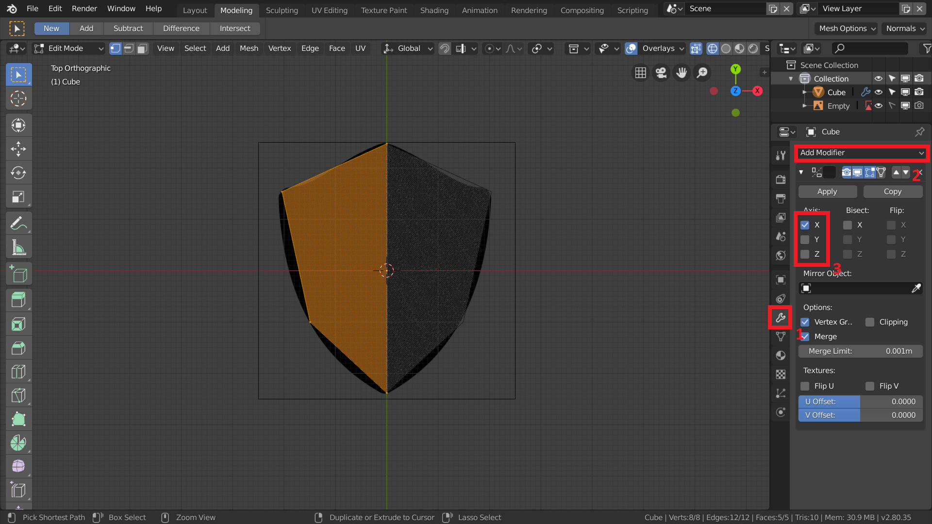Activate the Scale tool
Viewport: 932px width, 524px height.
click(18, 196)
